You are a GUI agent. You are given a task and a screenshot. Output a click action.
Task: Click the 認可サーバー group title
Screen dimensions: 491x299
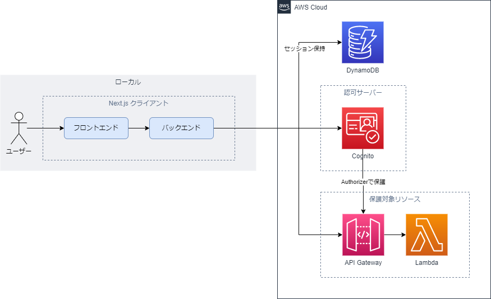pos(363,93)
